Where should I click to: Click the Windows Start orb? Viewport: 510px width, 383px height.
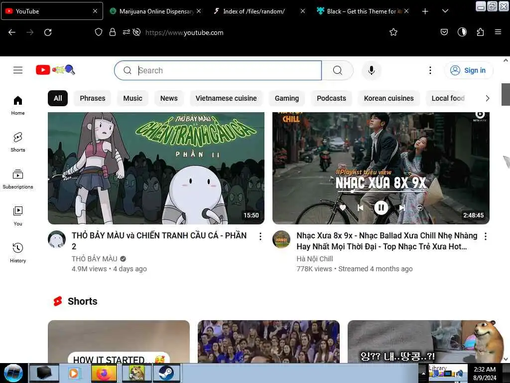coord(13,373)
